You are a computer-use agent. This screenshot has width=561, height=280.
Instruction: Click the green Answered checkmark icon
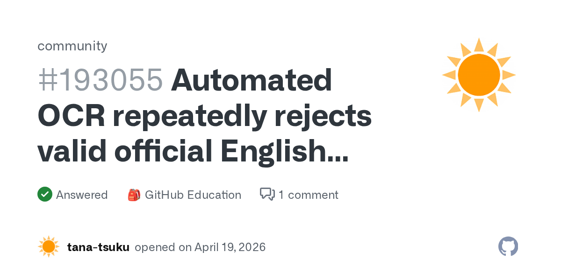[44, 194]
